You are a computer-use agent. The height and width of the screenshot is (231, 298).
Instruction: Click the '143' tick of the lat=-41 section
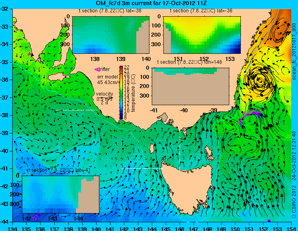[x=52, y=218]
